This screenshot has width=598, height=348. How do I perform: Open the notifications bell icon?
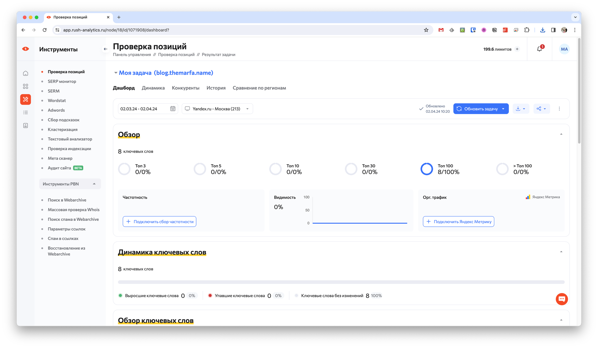pos(539,49)
